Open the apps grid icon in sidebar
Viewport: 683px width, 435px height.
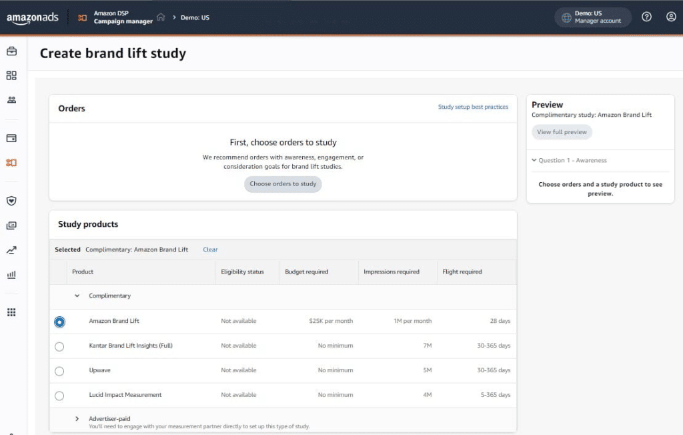pyautogui.click(x=12, y=312)
